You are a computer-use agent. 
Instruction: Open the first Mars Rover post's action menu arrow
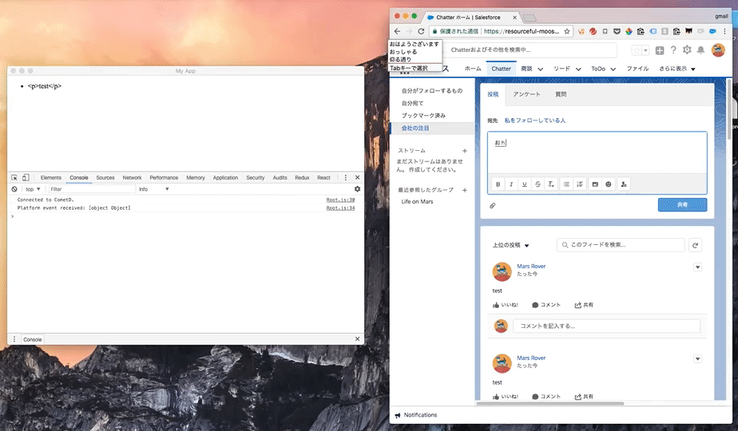pos(697,267)
